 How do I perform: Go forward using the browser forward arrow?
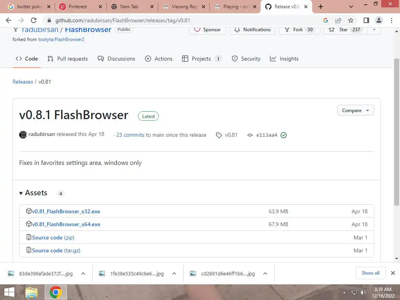(21, 20)
